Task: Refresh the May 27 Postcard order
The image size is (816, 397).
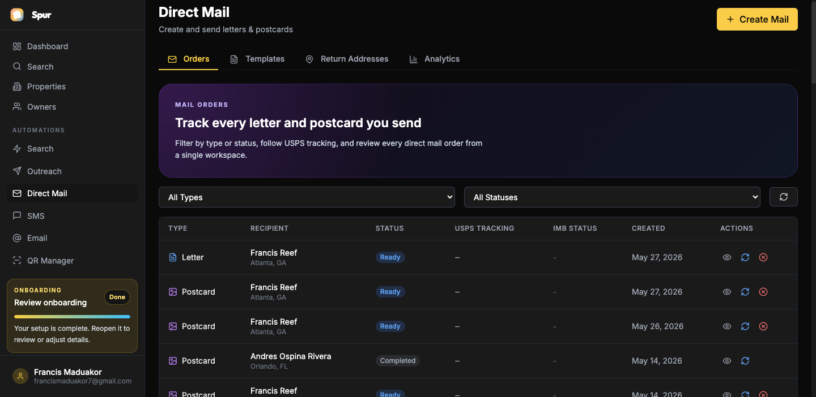Action: pos(745,292)
